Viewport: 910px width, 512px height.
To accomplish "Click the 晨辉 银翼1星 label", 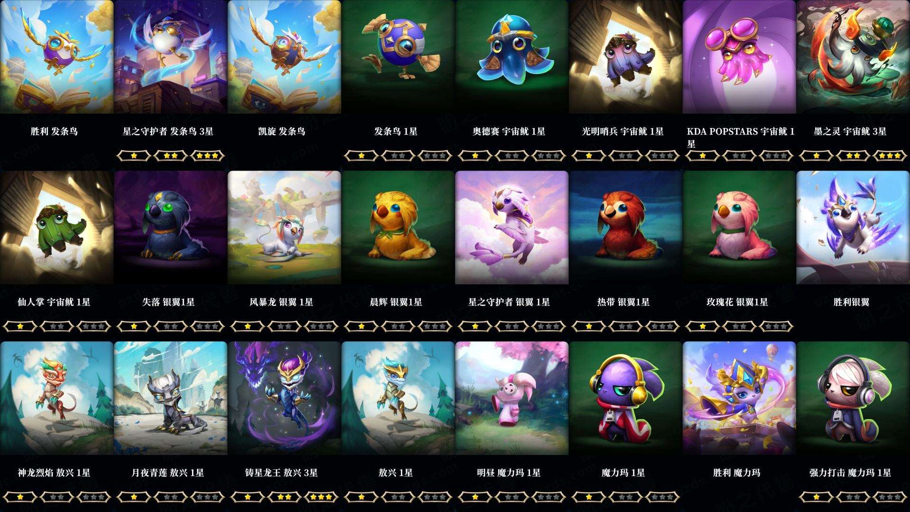I will click(396, 302).
